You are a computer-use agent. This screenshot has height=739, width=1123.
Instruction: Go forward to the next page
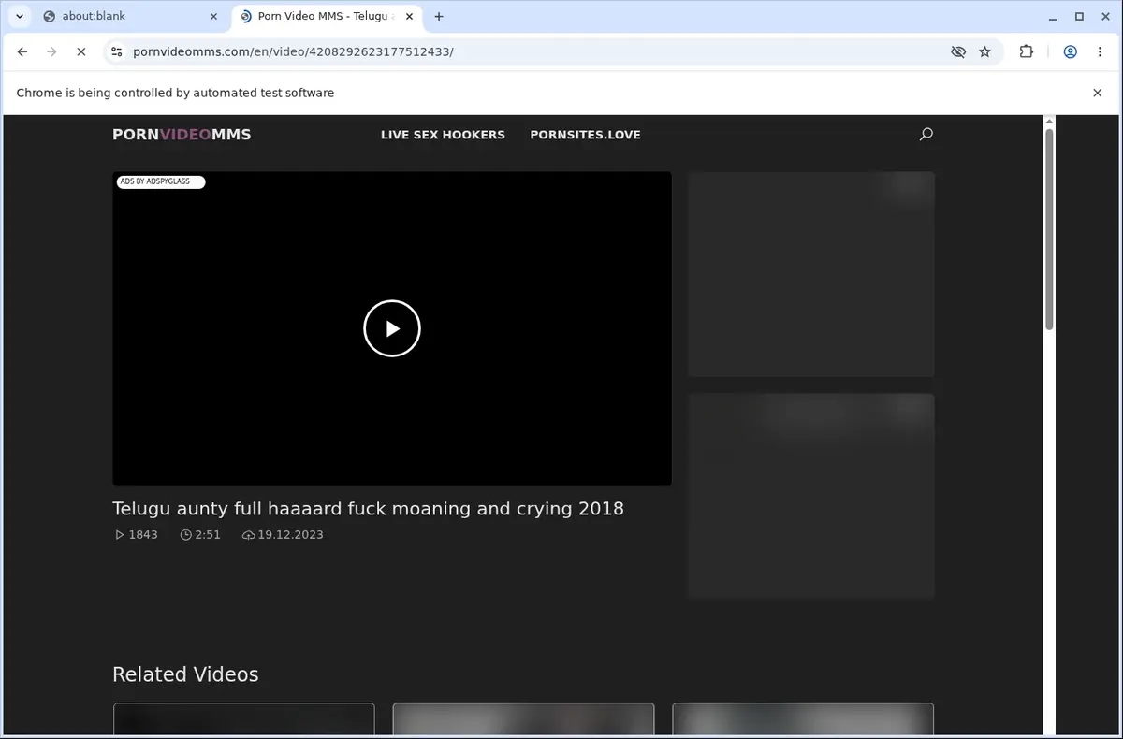point(51,52)
